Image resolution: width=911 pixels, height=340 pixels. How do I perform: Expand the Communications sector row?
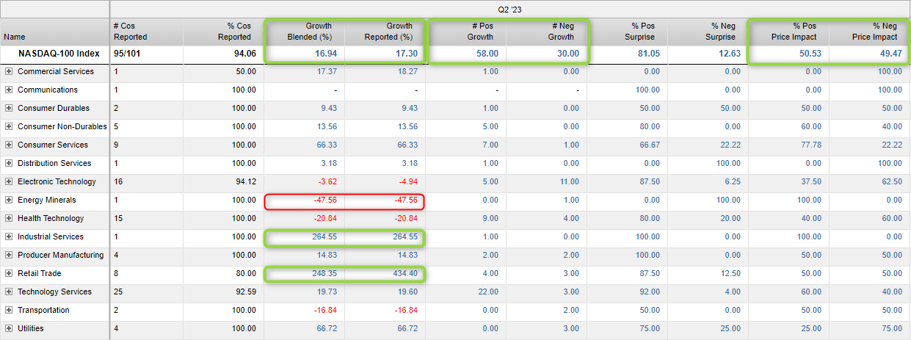click(9, 90)
